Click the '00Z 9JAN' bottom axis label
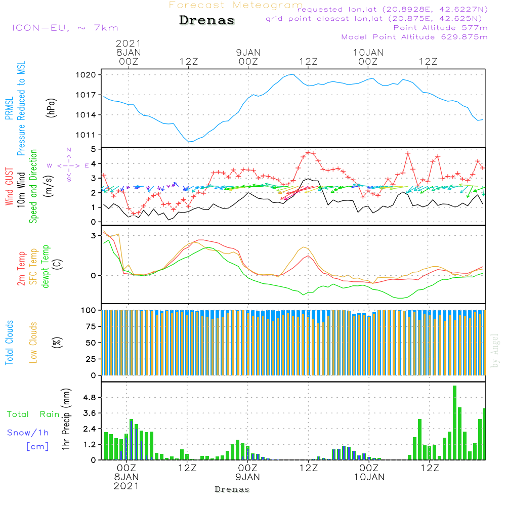The image size is (506, 506). (x=247, y=473)
